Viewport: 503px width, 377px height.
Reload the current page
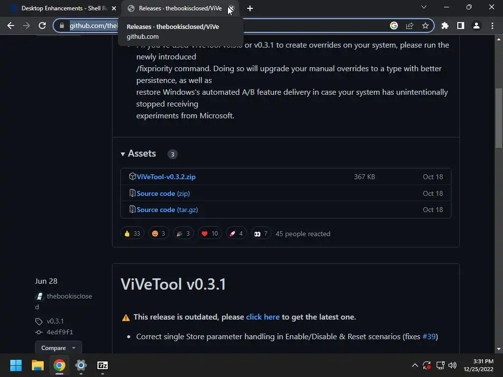[x=42, y=26]
